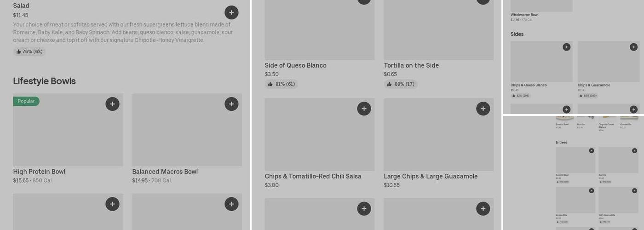Click the Popular badge on High Protein Bowl

26,101
